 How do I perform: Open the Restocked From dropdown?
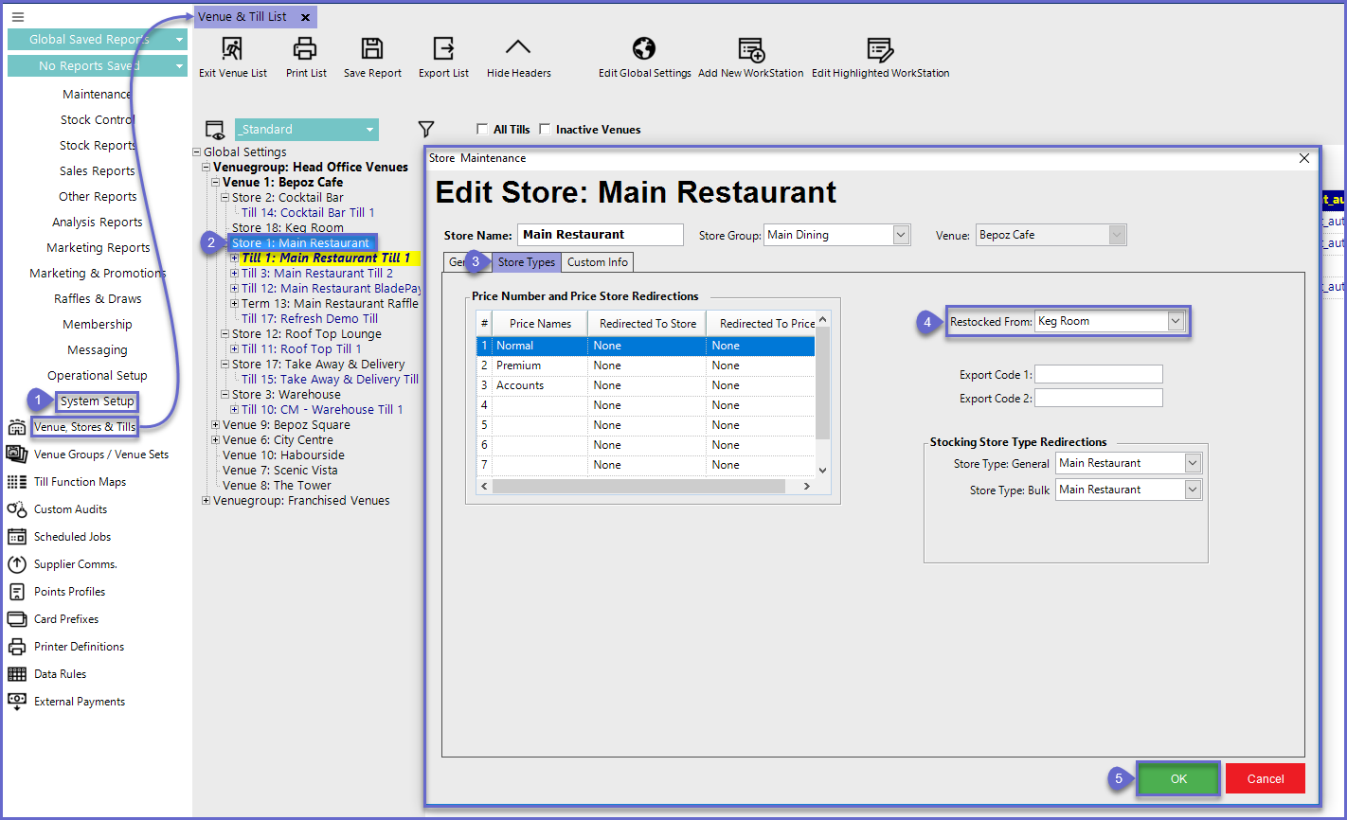[x=1176, y=322]
